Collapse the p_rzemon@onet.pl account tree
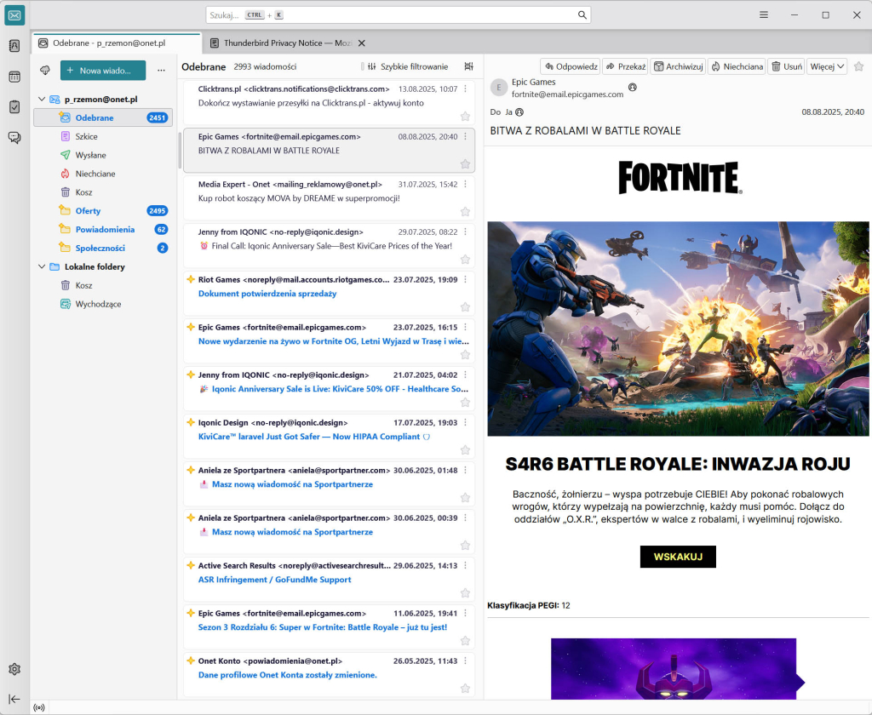 pyautogui.click(x=42, y=100)
